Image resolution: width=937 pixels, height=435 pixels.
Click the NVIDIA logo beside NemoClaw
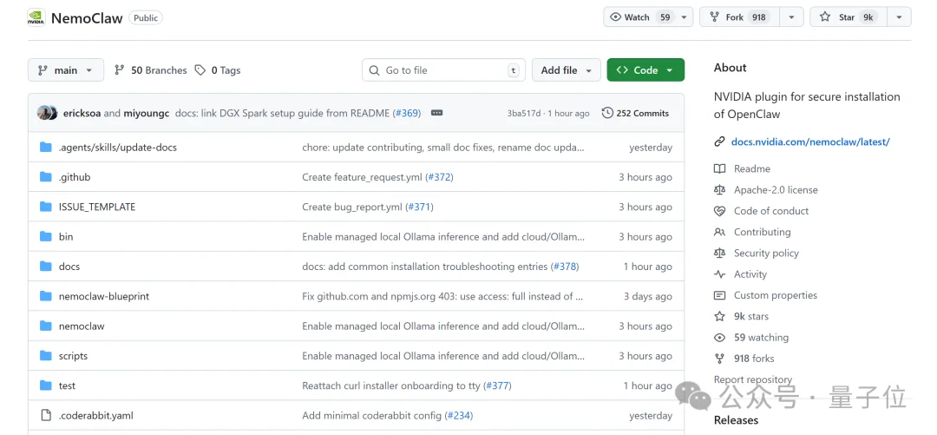[36, 17]
